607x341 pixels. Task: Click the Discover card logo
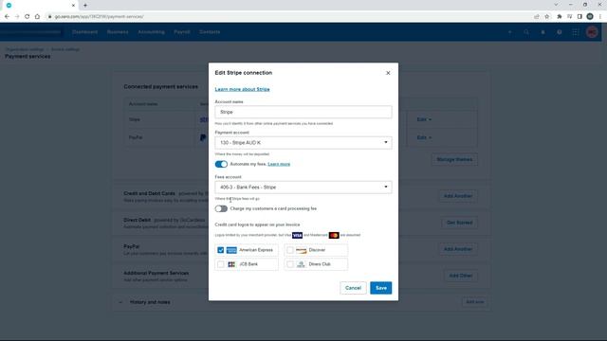pyautogui.click(x=301, y=250)
